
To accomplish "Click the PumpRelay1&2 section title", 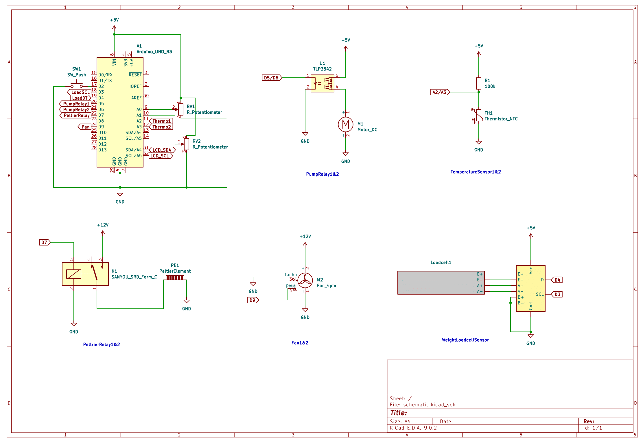I will [323, 174].
